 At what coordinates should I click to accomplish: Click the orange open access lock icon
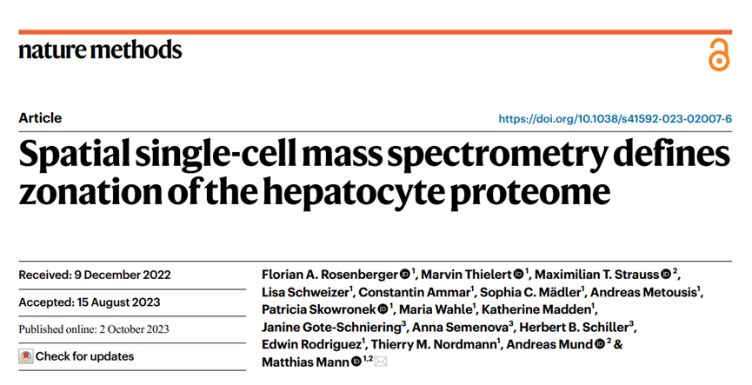(719, 55)
